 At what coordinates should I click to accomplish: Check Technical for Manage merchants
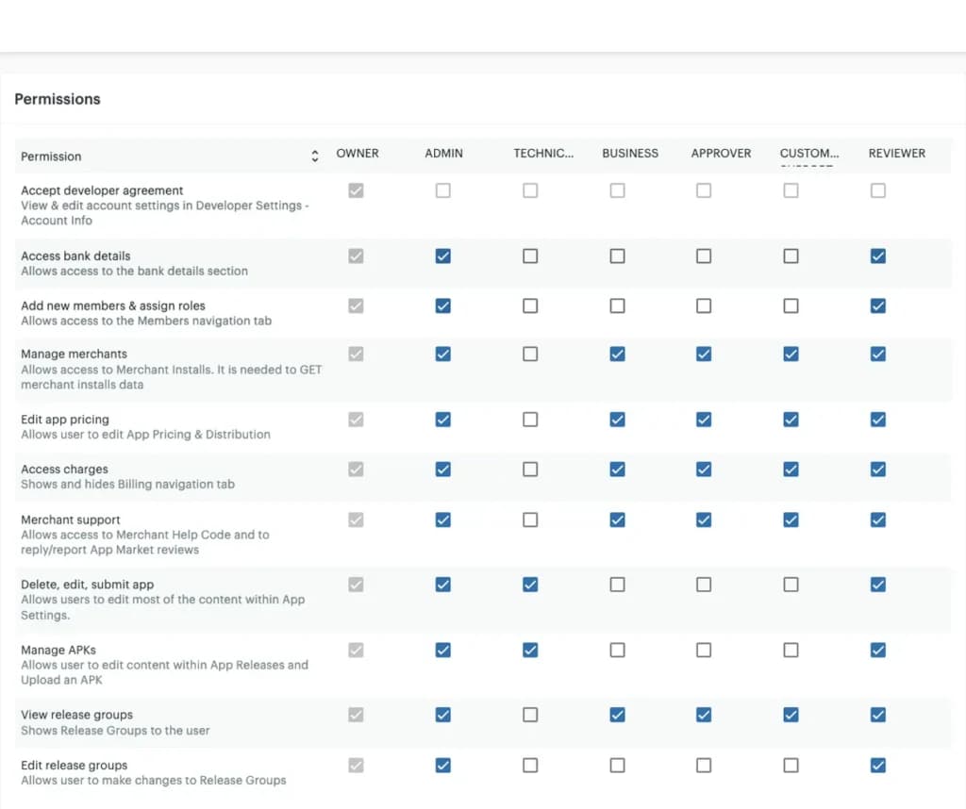(x=530, y=354)
